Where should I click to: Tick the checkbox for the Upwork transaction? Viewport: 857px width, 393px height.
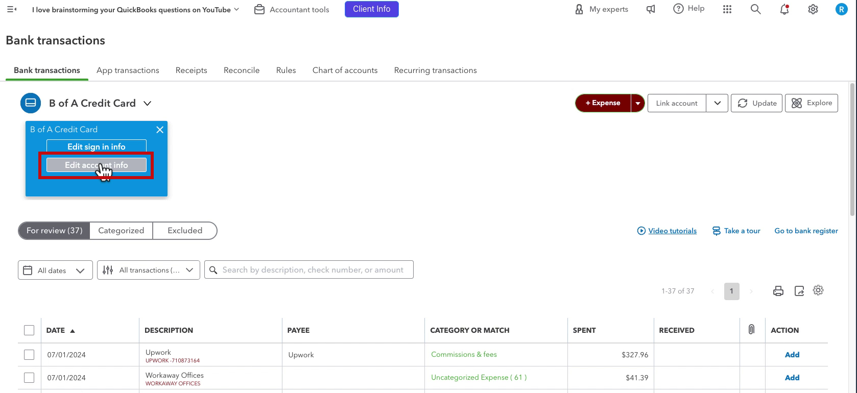[29, 355]
